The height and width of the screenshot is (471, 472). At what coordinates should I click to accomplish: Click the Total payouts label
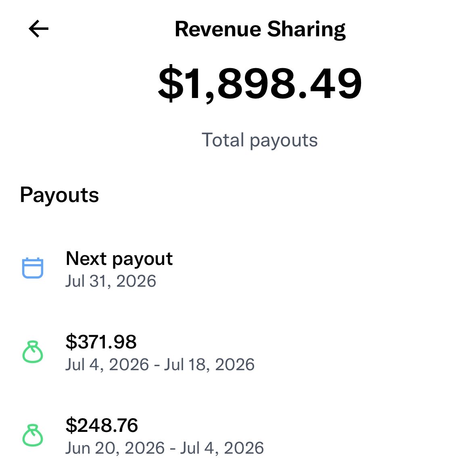(259, 140)
